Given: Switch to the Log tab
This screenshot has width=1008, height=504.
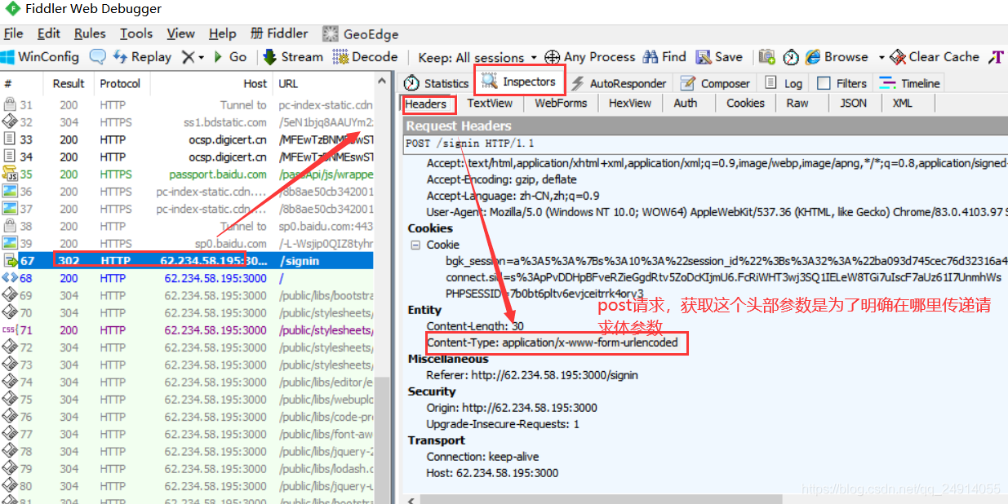Looking at the screenshot, I should coord(784,83).
